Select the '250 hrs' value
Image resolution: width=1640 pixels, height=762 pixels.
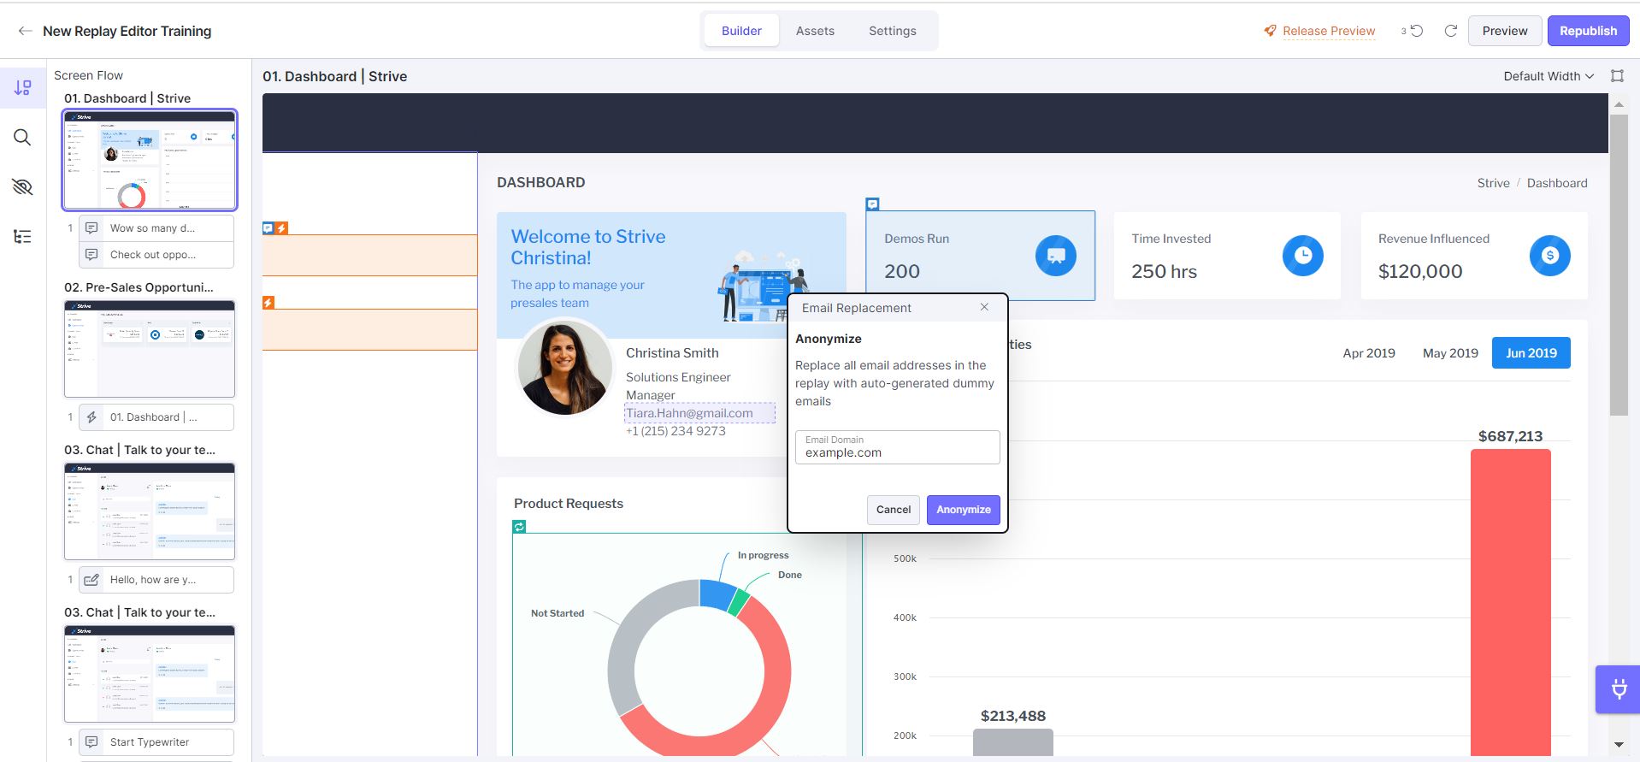point(1164,272)
